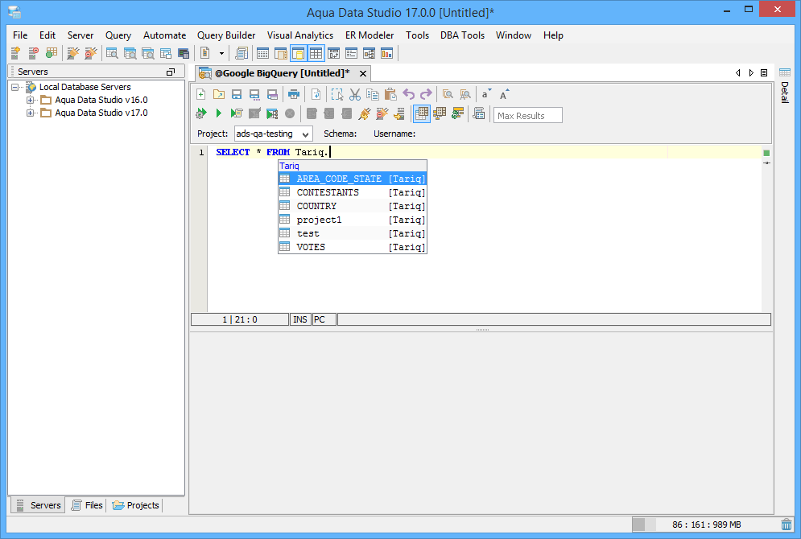Click the Find magnifier icon in editor toolbar

pyautogui.click(x=448, y=94)
